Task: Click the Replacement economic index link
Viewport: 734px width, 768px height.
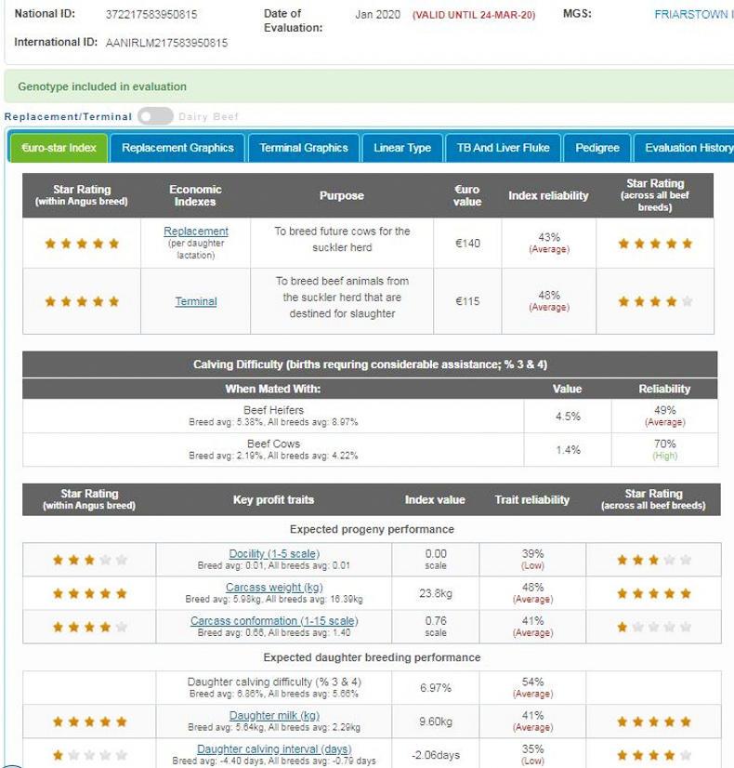Action: tap(195, 232)
